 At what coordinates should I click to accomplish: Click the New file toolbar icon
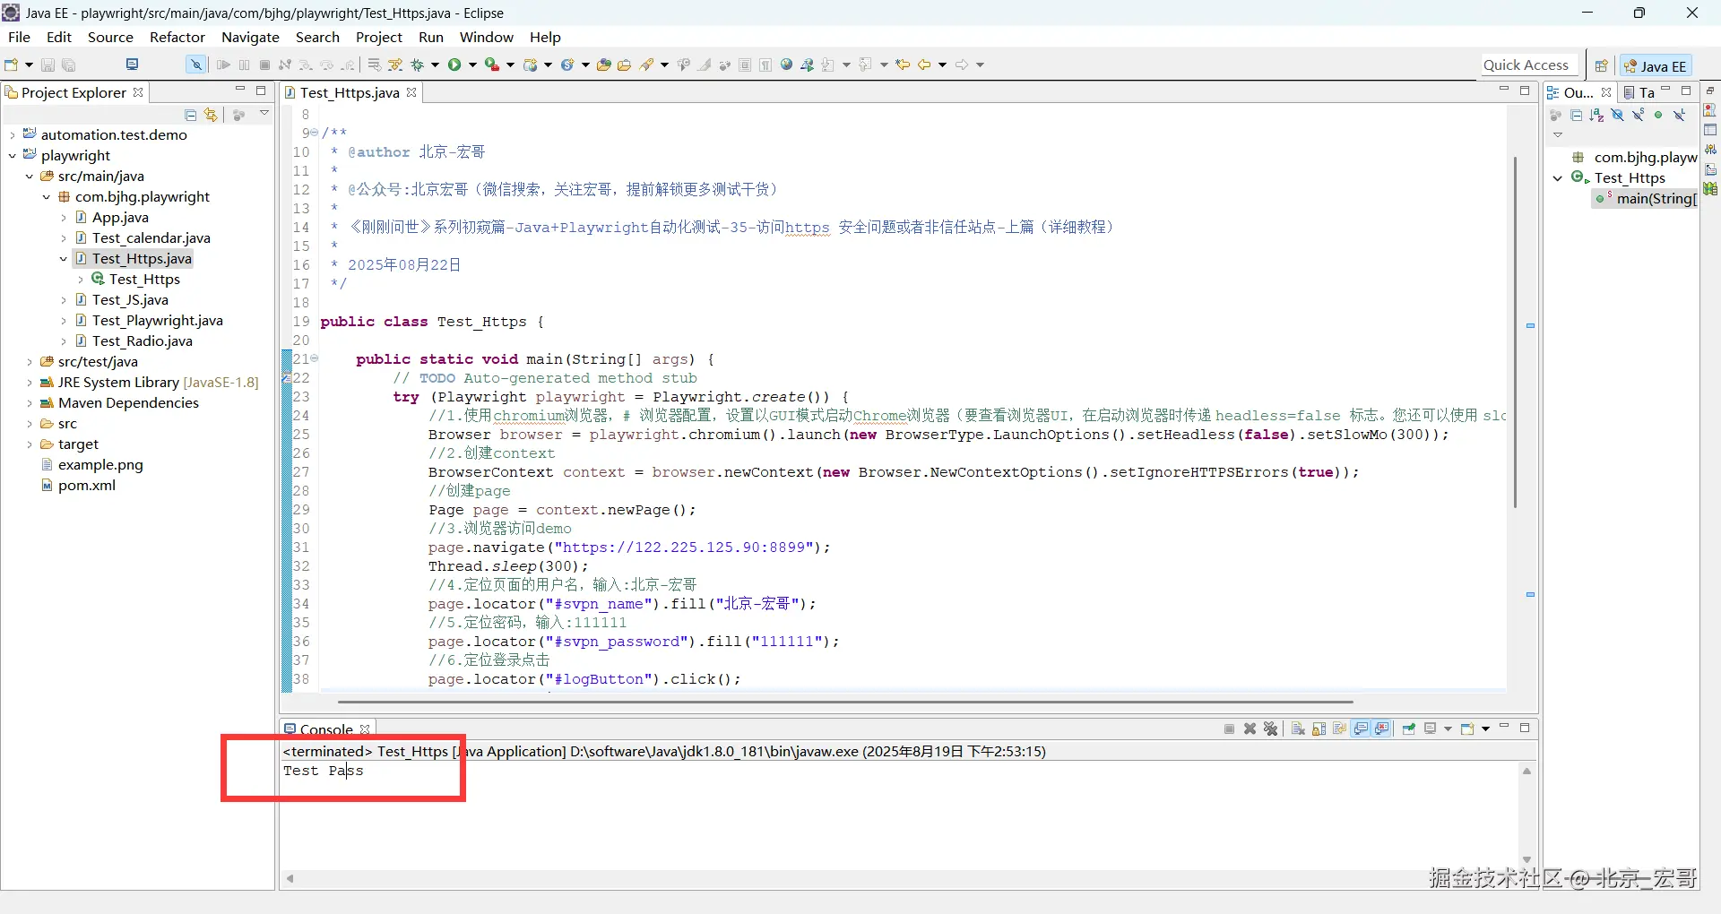coord(12,65)
